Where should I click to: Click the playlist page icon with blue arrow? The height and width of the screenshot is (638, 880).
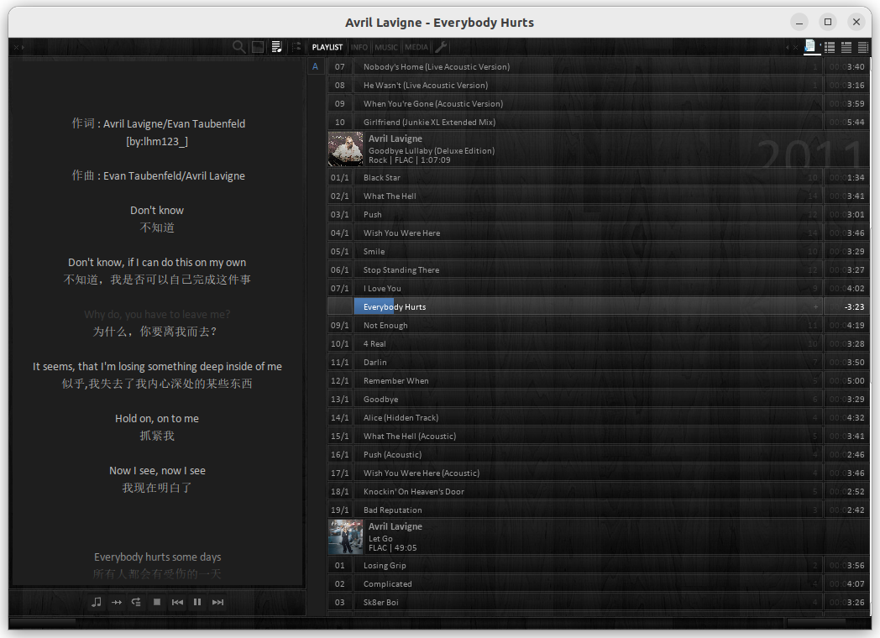809,46
